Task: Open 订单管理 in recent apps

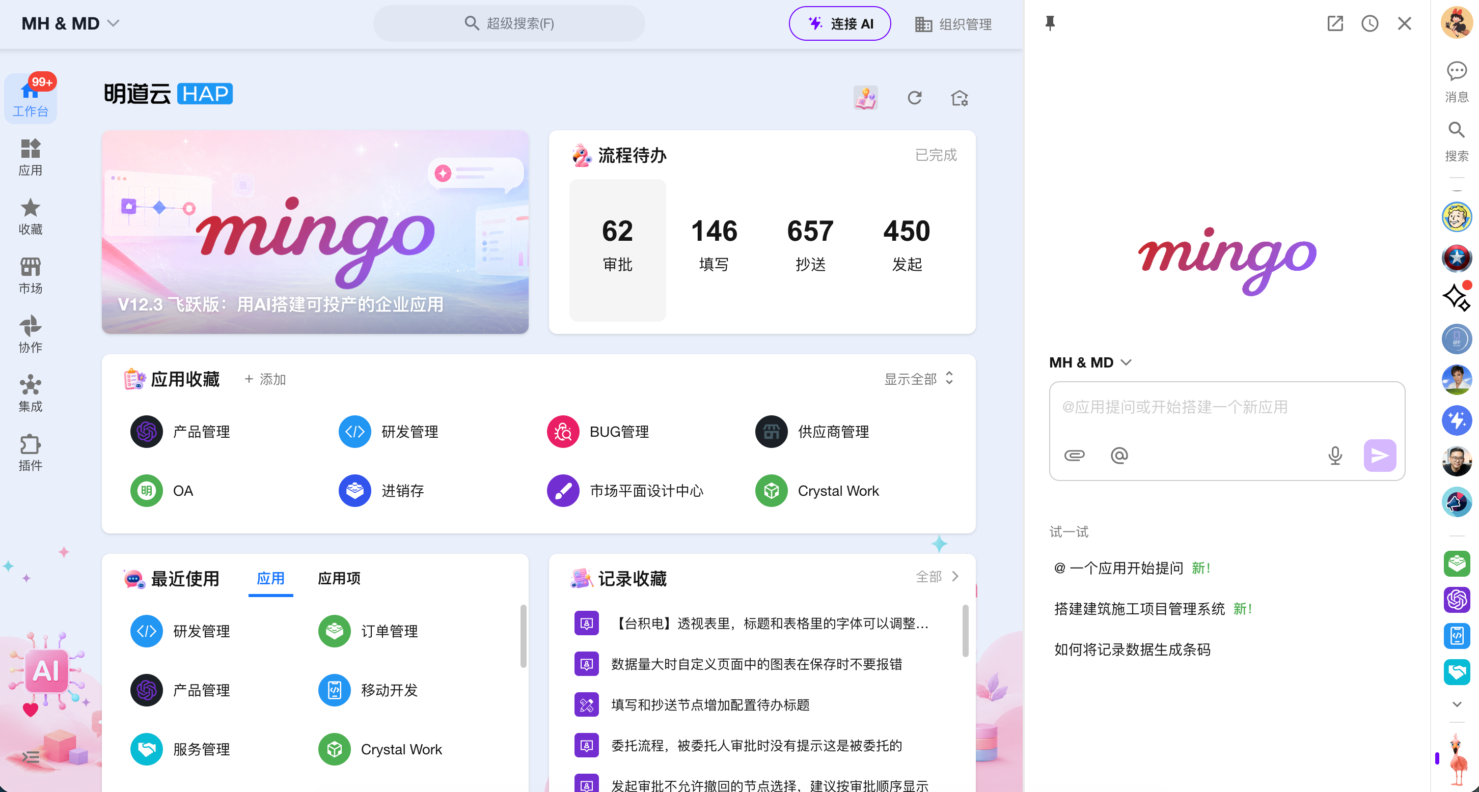Action: tap(368, 631)
